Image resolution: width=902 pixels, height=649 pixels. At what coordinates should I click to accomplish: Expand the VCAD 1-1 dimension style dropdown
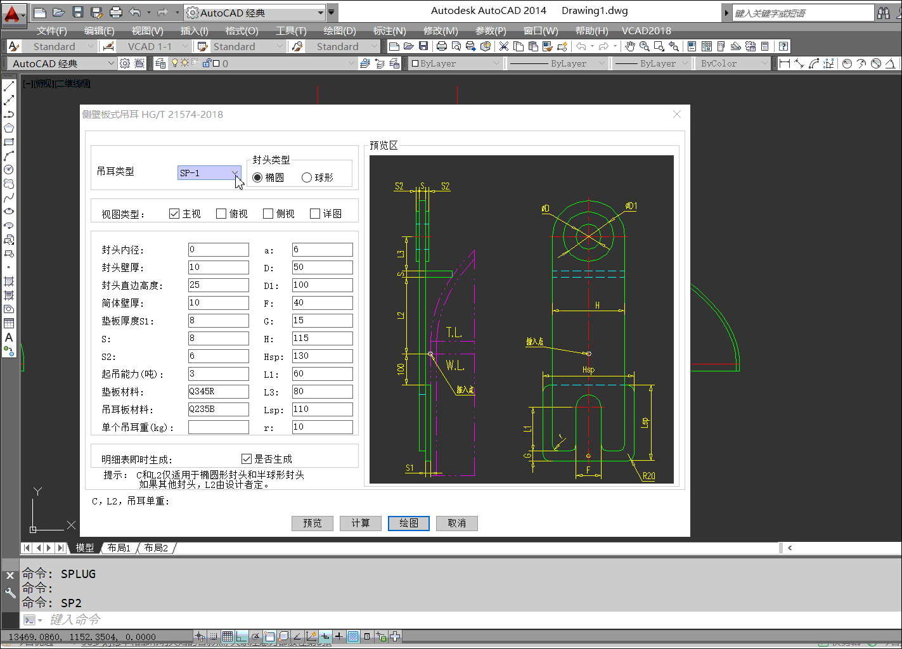click(185, 46)
